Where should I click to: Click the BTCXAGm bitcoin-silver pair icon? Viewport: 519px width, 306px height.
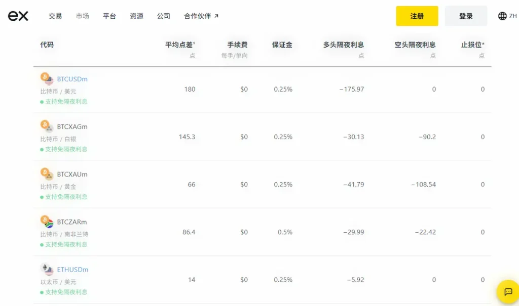47,126
